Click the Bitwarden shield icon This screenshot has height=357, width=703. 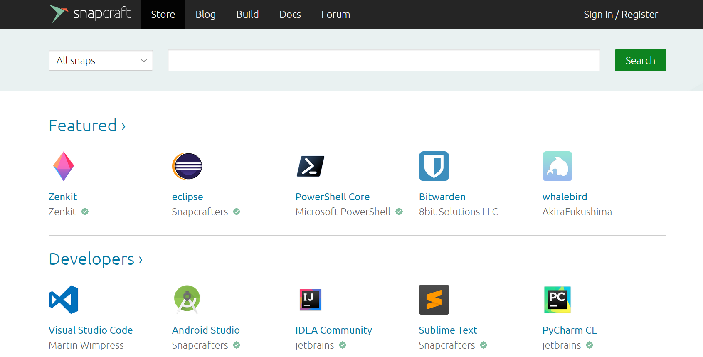434,166
